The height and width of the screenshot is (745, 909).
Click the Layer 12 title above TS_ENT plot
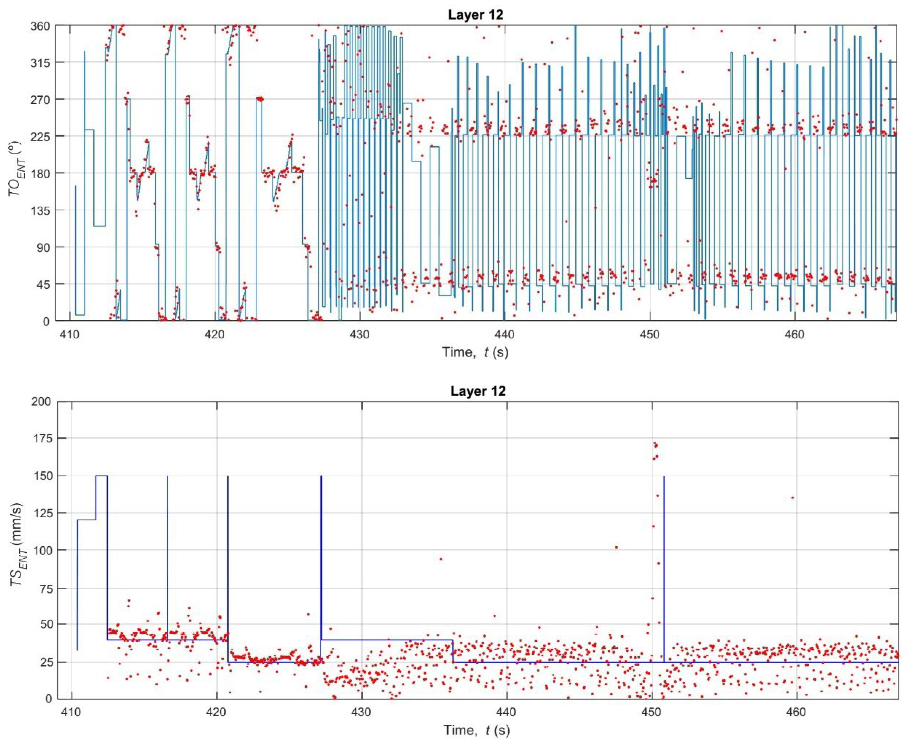[478, 391]
